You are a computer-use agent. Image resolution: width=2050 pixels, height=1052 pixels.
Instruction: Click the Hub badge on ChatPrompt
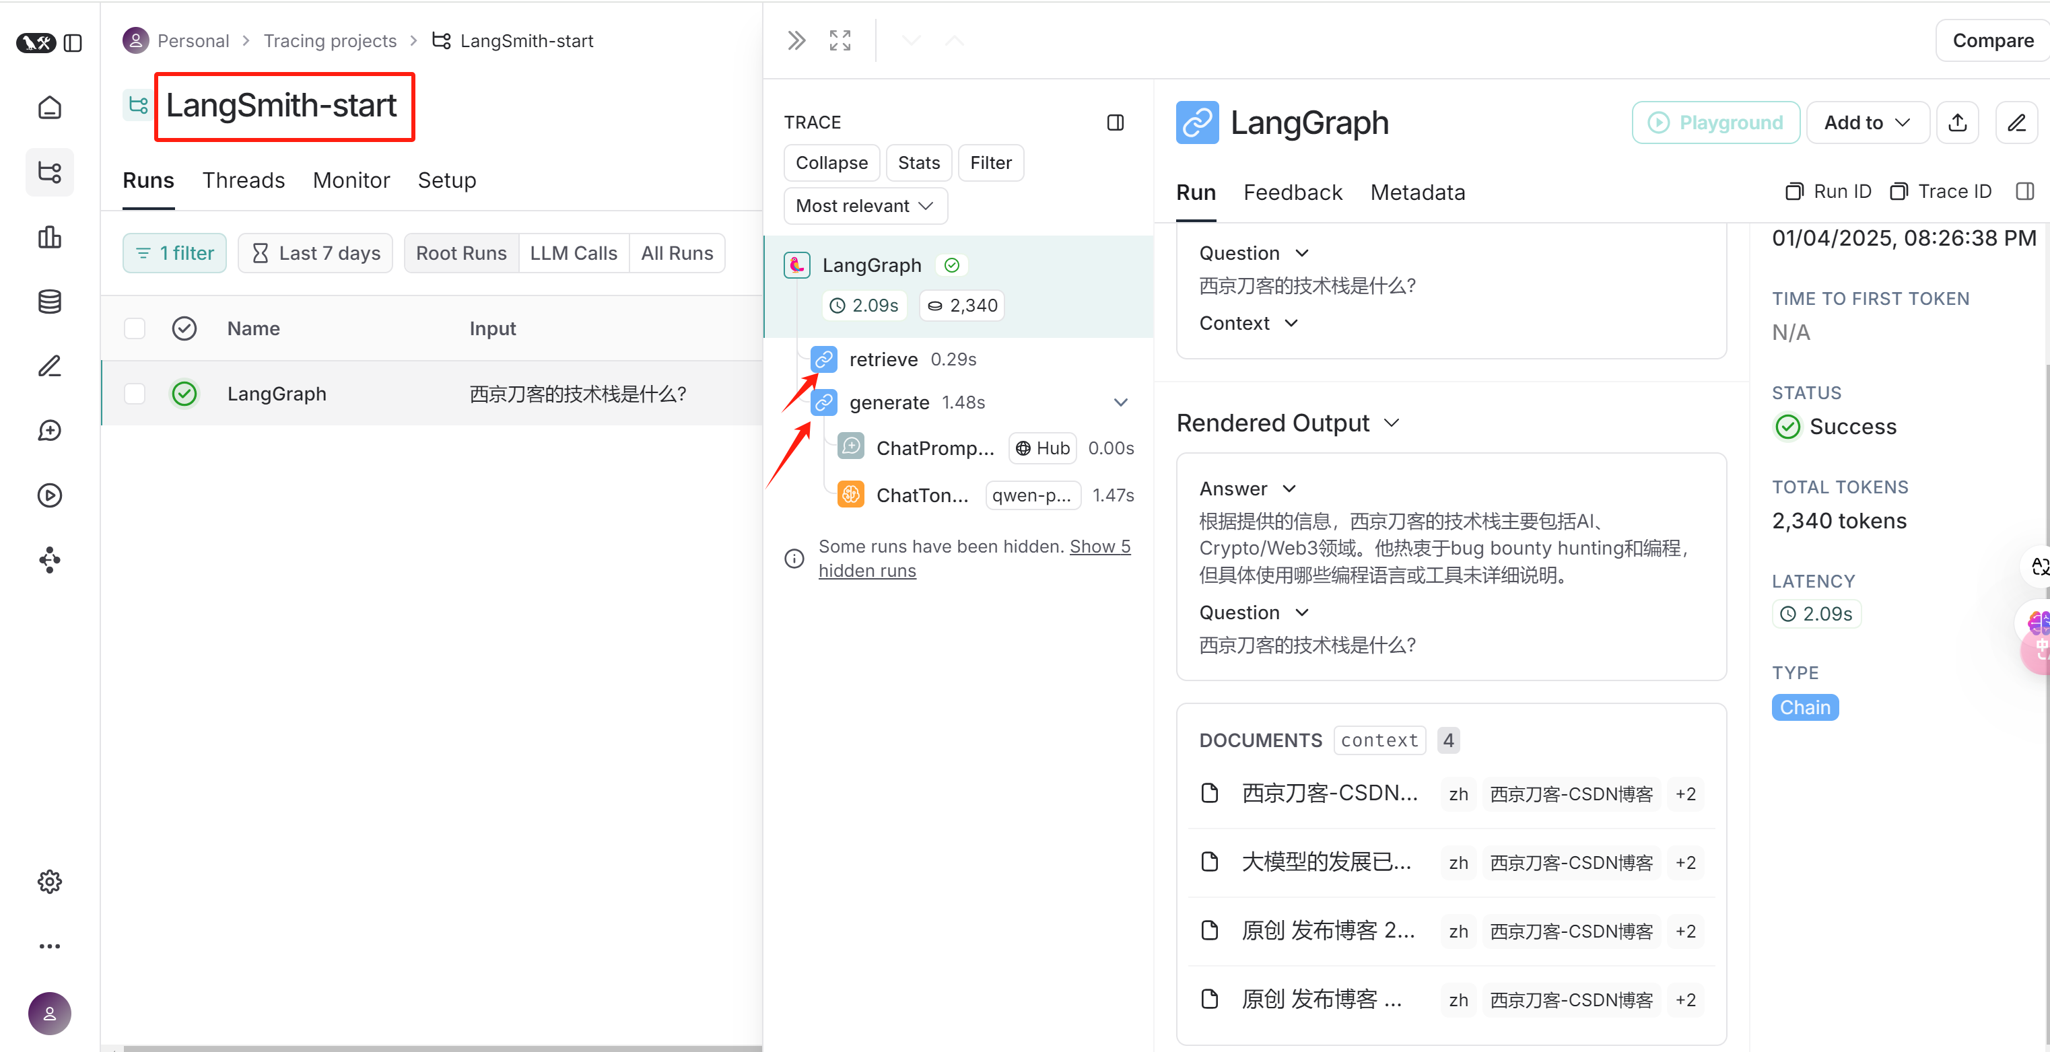(1043, 448)
